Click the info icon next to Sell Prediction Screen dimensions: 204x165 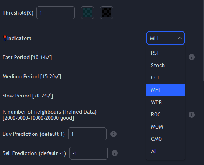click(115, 153)
